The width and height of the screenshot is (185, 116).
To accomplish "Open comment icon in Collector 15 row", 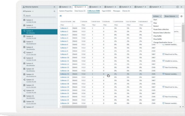I will tap(163, 74).
